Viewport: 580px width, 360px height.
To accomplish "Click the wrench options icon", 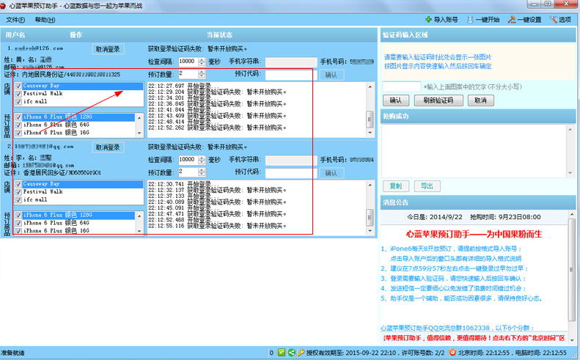I will click(x=554, y=20).
